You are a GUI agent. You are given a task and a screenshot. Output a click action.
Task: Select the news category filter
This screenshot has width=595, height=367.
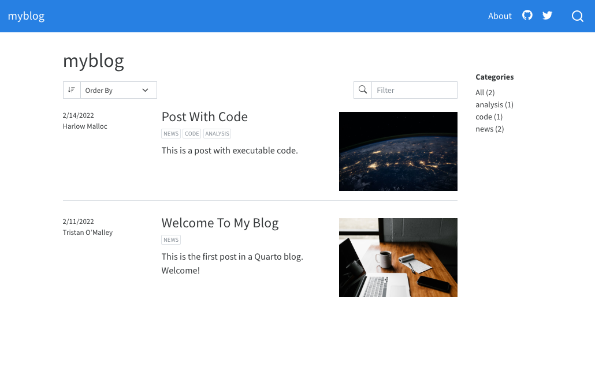pos(489,129)
